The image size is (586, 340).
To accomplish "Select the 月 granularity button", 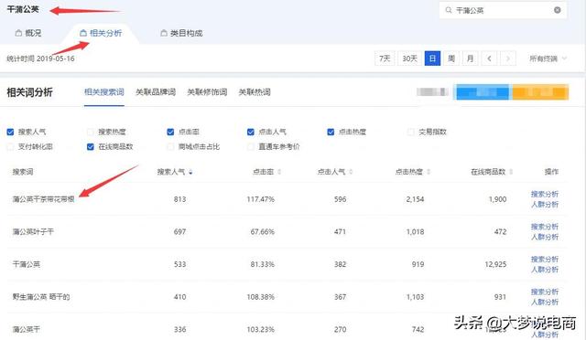I will coord(470,58).
